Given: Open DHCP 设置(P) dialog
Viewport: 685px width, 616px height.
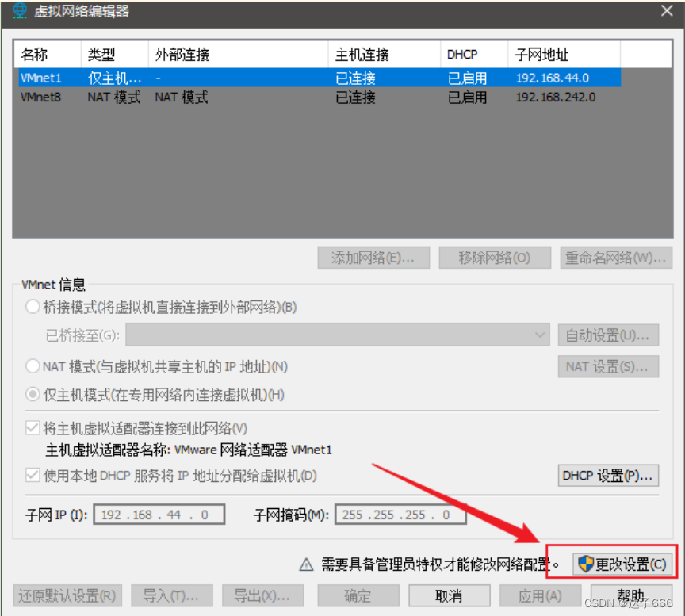Looking at the screenshot, I should (608, 476).
